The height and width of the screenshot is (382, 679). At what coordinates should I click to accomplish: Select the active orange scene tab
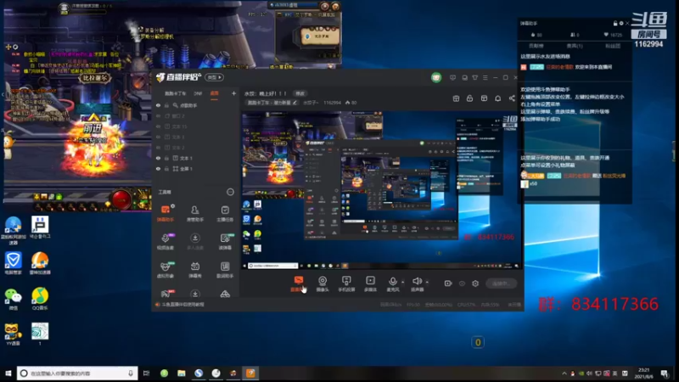(x=215, y=93)
